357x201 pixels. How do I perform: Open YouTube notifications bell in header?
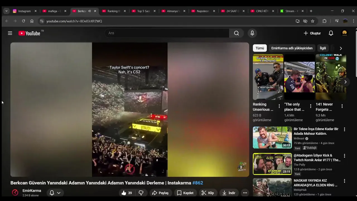click(x=331, y=33)
